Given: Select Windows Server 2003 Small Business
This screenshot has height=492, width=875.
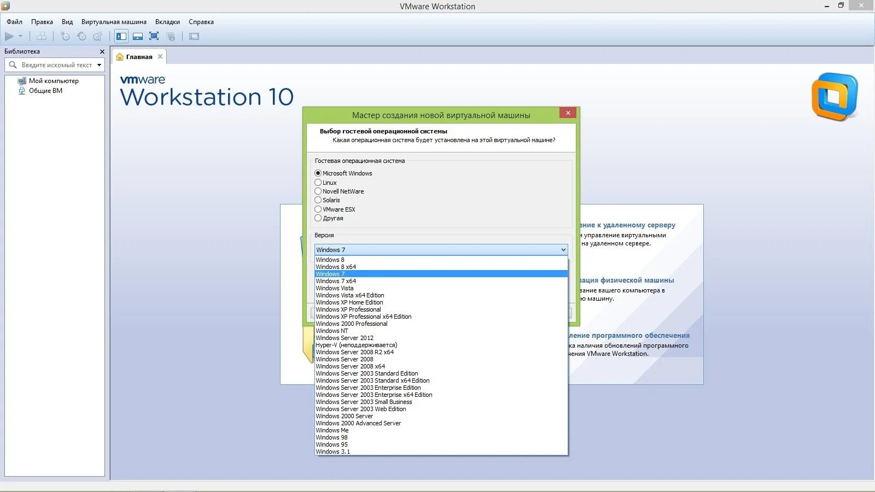Looking at the screenshot, I should (x=441, y=402).
